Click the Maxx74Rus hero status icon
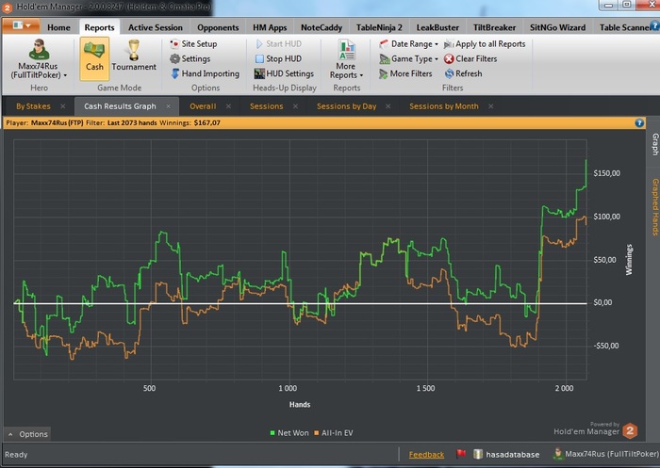The image size is (660, 468). [x=558, y=454]
